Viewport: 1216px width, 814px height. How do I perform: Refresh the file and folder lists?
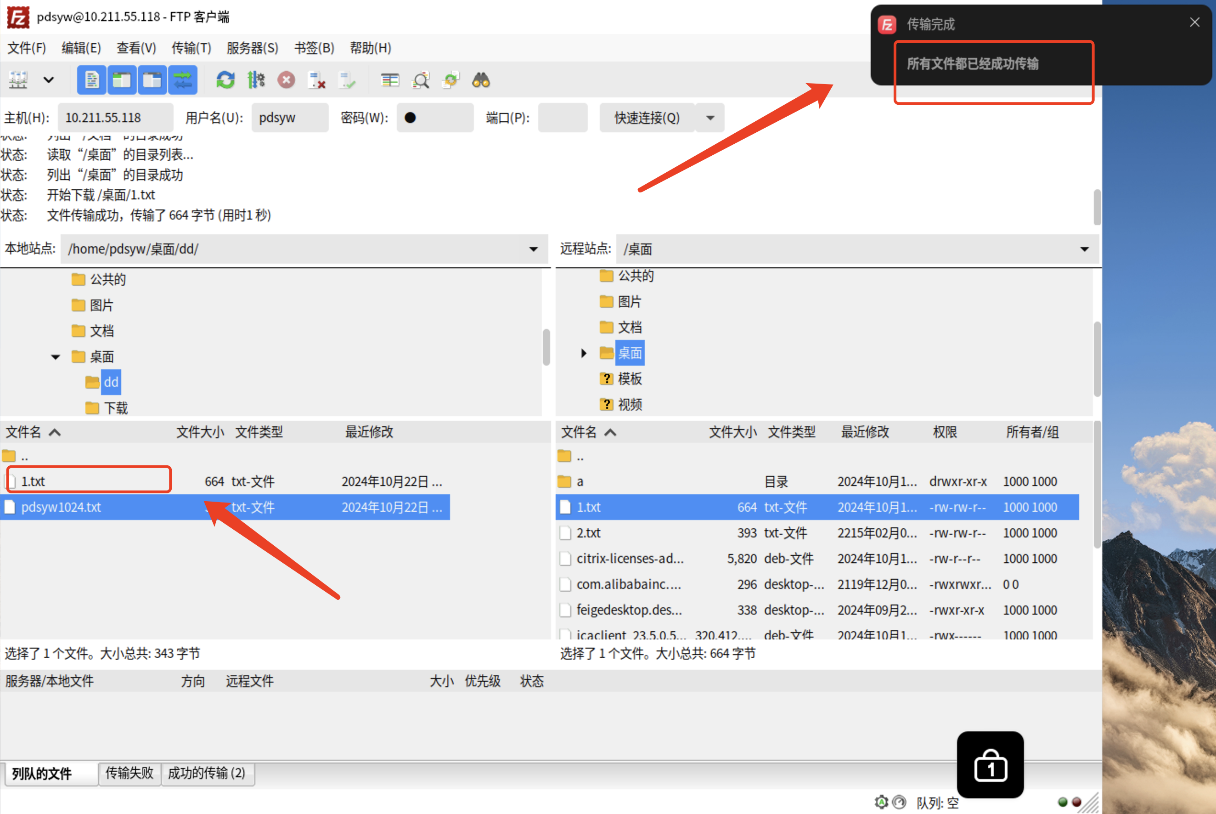pyautogui.click(x=225, y=80)
